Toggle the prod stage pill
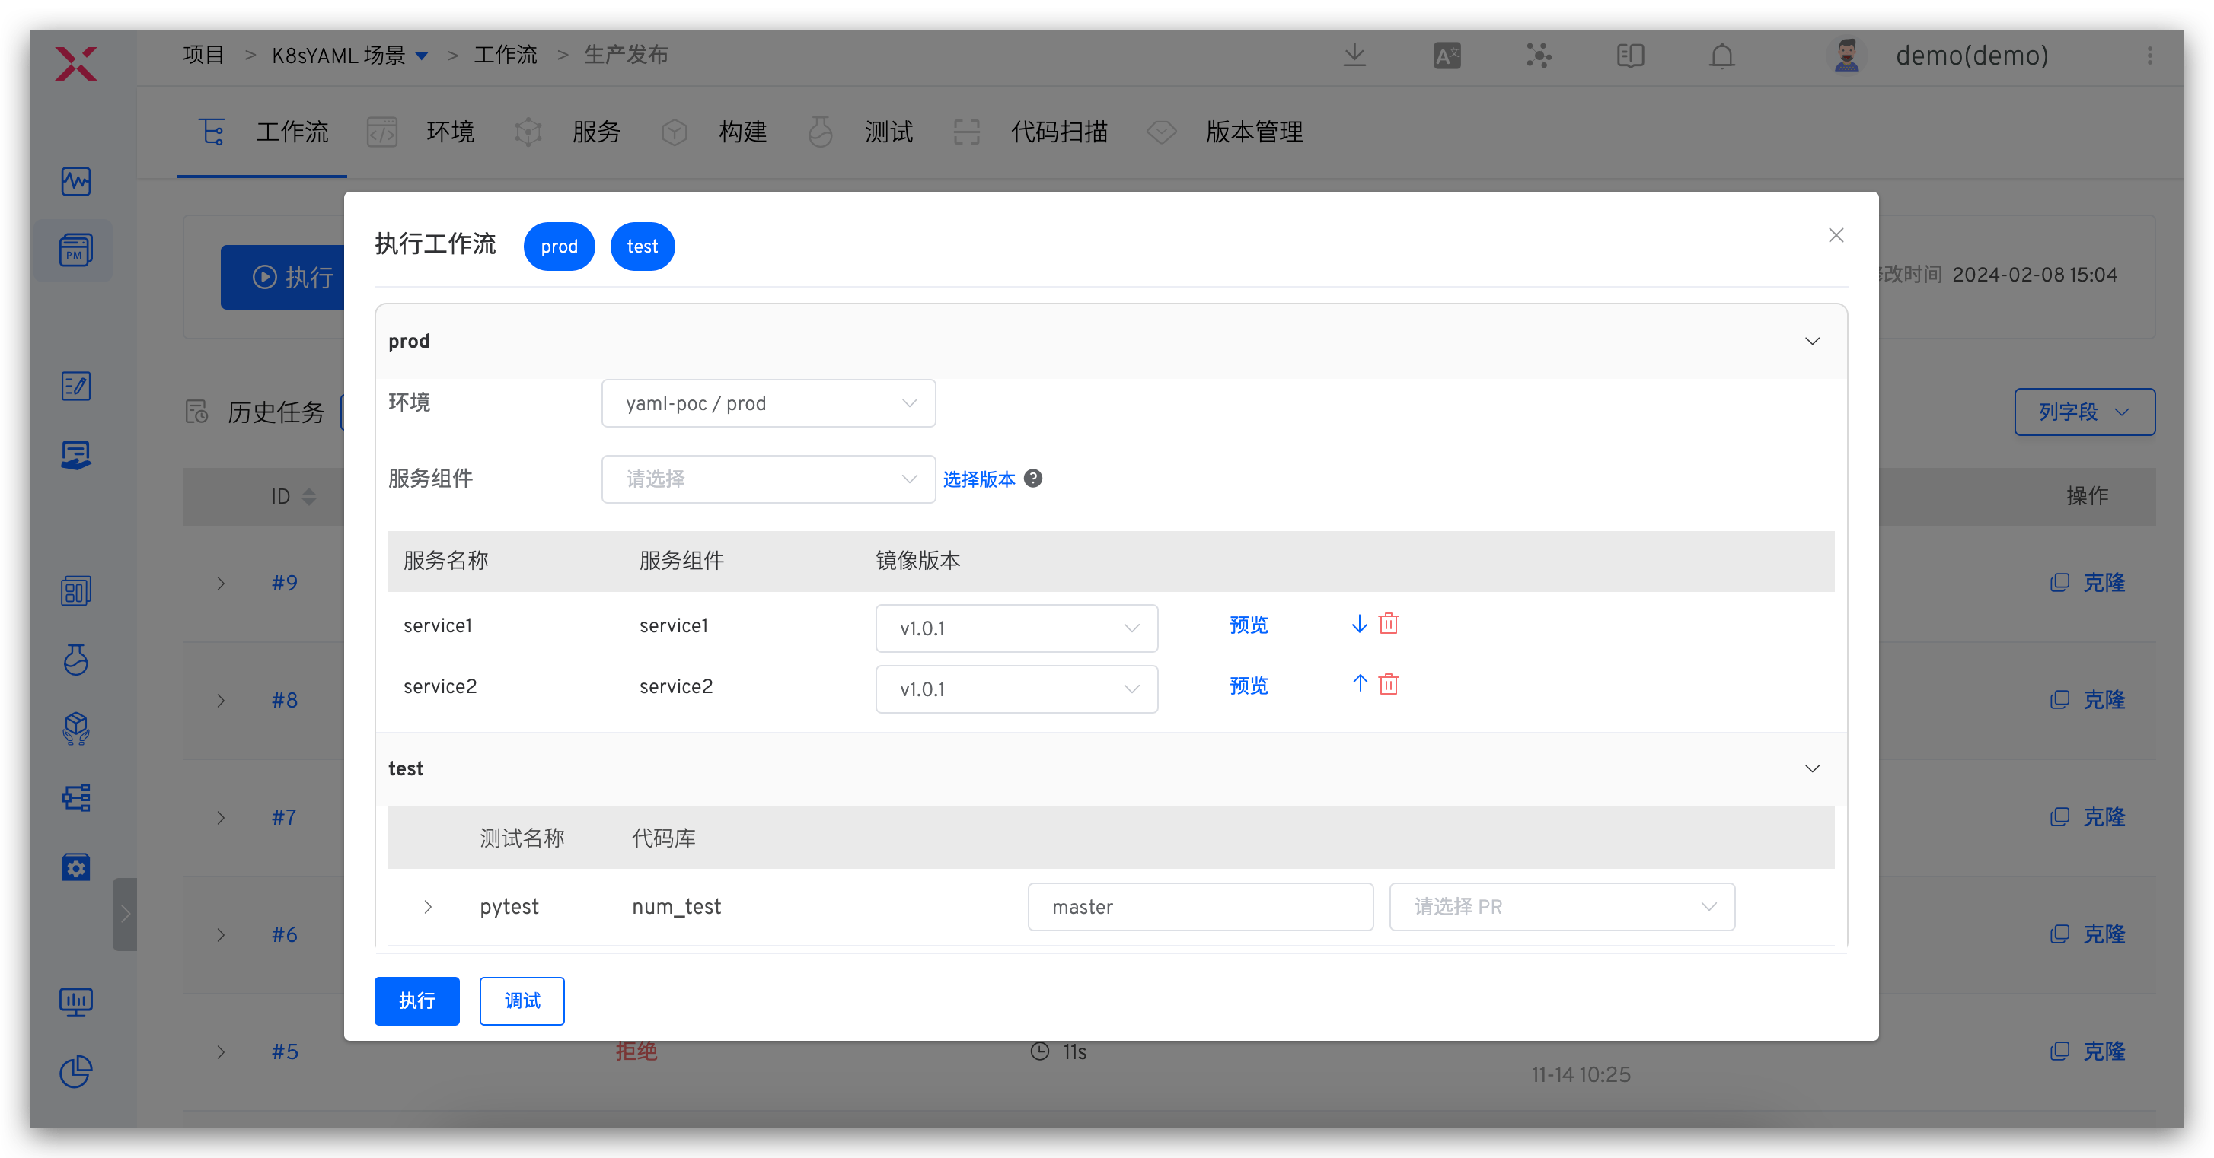The height and width of the screenshot is (1158, 2214). pos(559,247)
